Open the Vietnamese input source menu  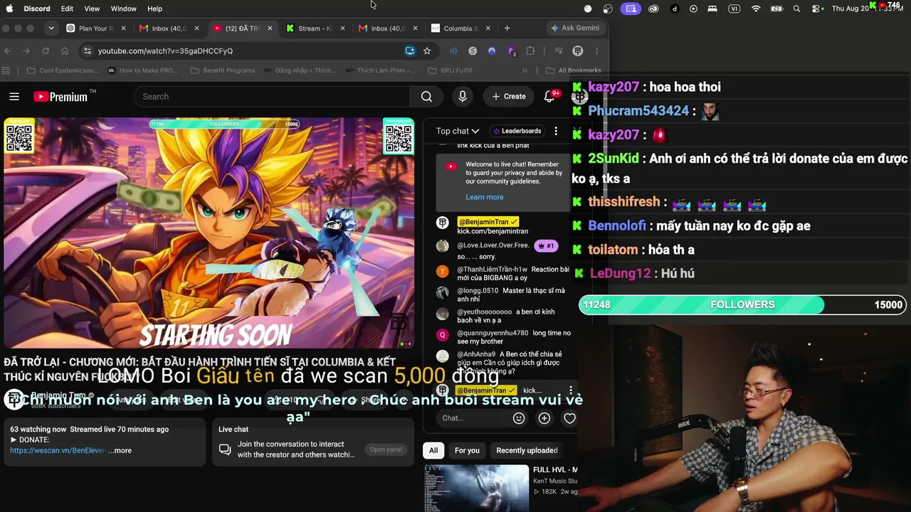click(734, 9)
